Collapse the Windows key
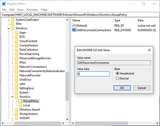Viewport: 160px width, 126px height. 9,28
